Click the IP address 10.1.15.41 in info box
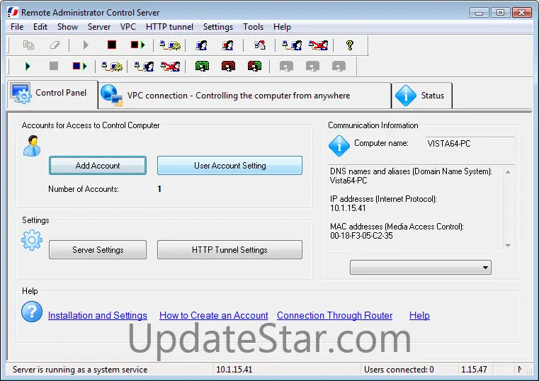 coord(348,208)
